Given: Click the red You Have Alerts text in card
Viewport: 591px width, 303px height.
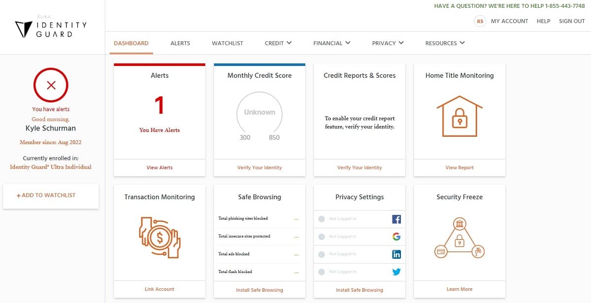Looking at the screenshot, I should (160, 130).
